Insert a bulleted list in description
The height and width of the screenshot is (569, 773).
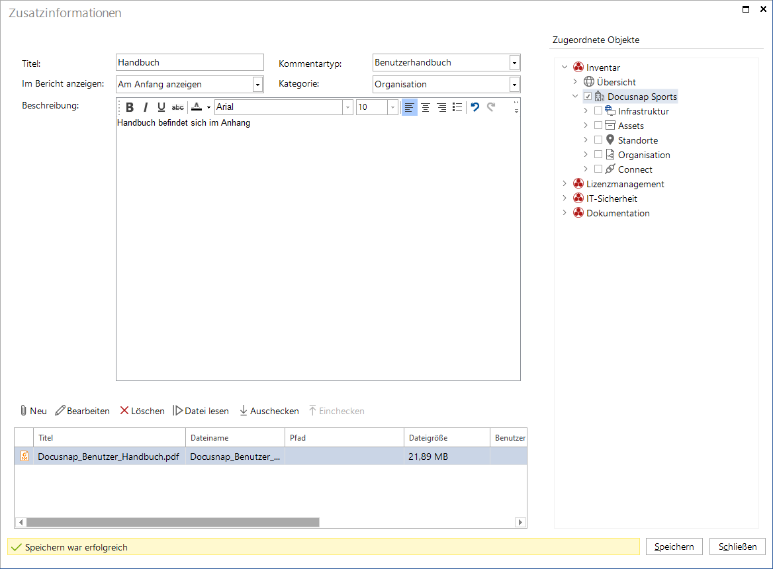click(457, 107)
